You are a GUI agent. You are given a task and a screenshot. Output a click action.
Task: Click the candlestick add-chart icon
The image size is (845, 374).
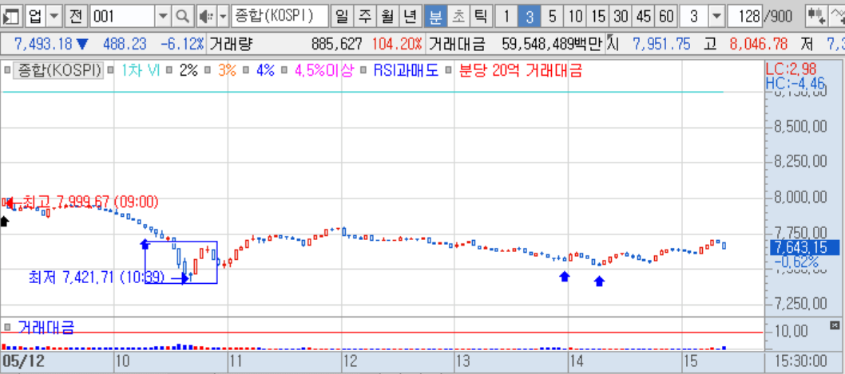(817, 17)
